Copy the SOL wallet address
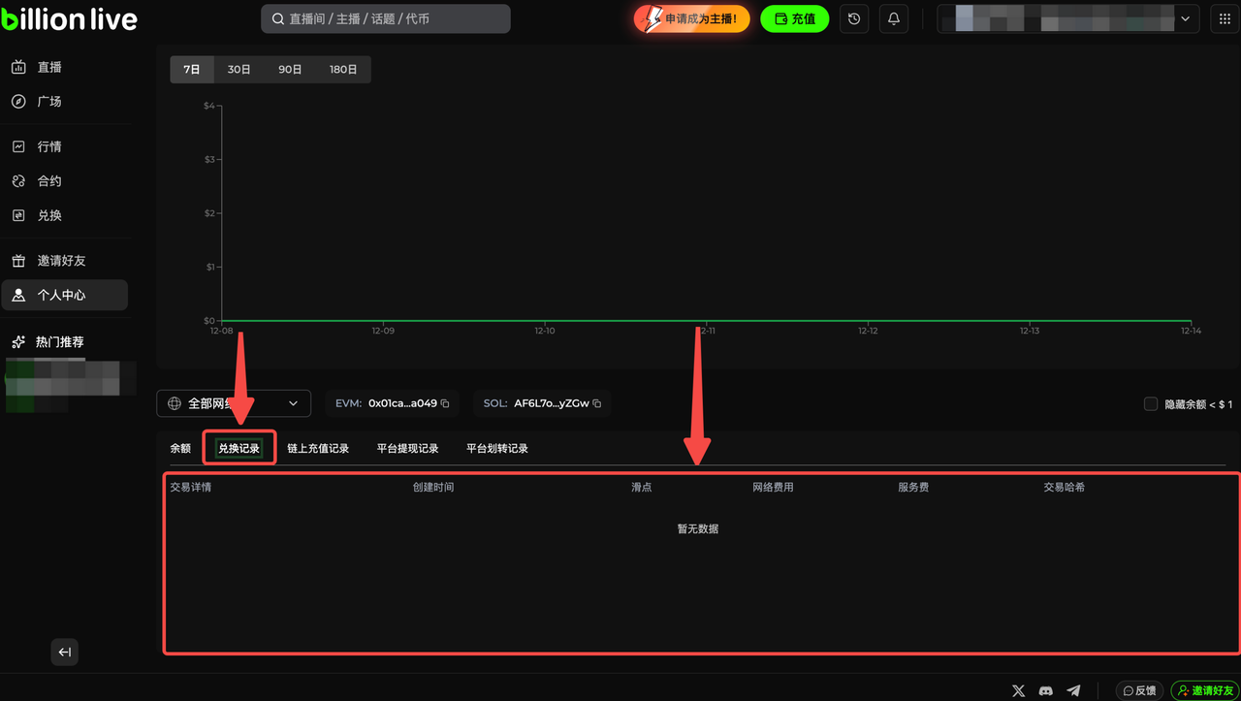 click(x=597, y=403)
